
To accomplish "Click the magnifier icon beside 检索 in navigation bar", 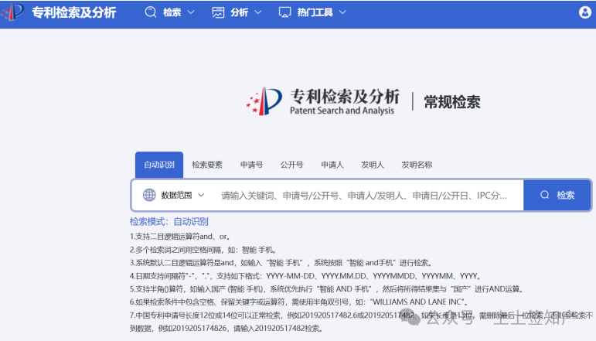I will 152,12.
